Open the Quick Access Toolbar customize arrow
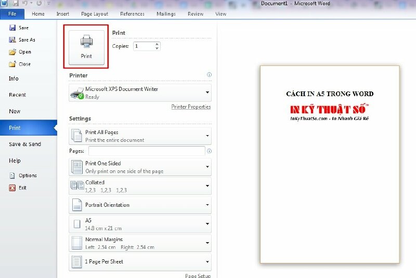Image resolution: width=416 pixels, height=278 pixels. [48, 4]
